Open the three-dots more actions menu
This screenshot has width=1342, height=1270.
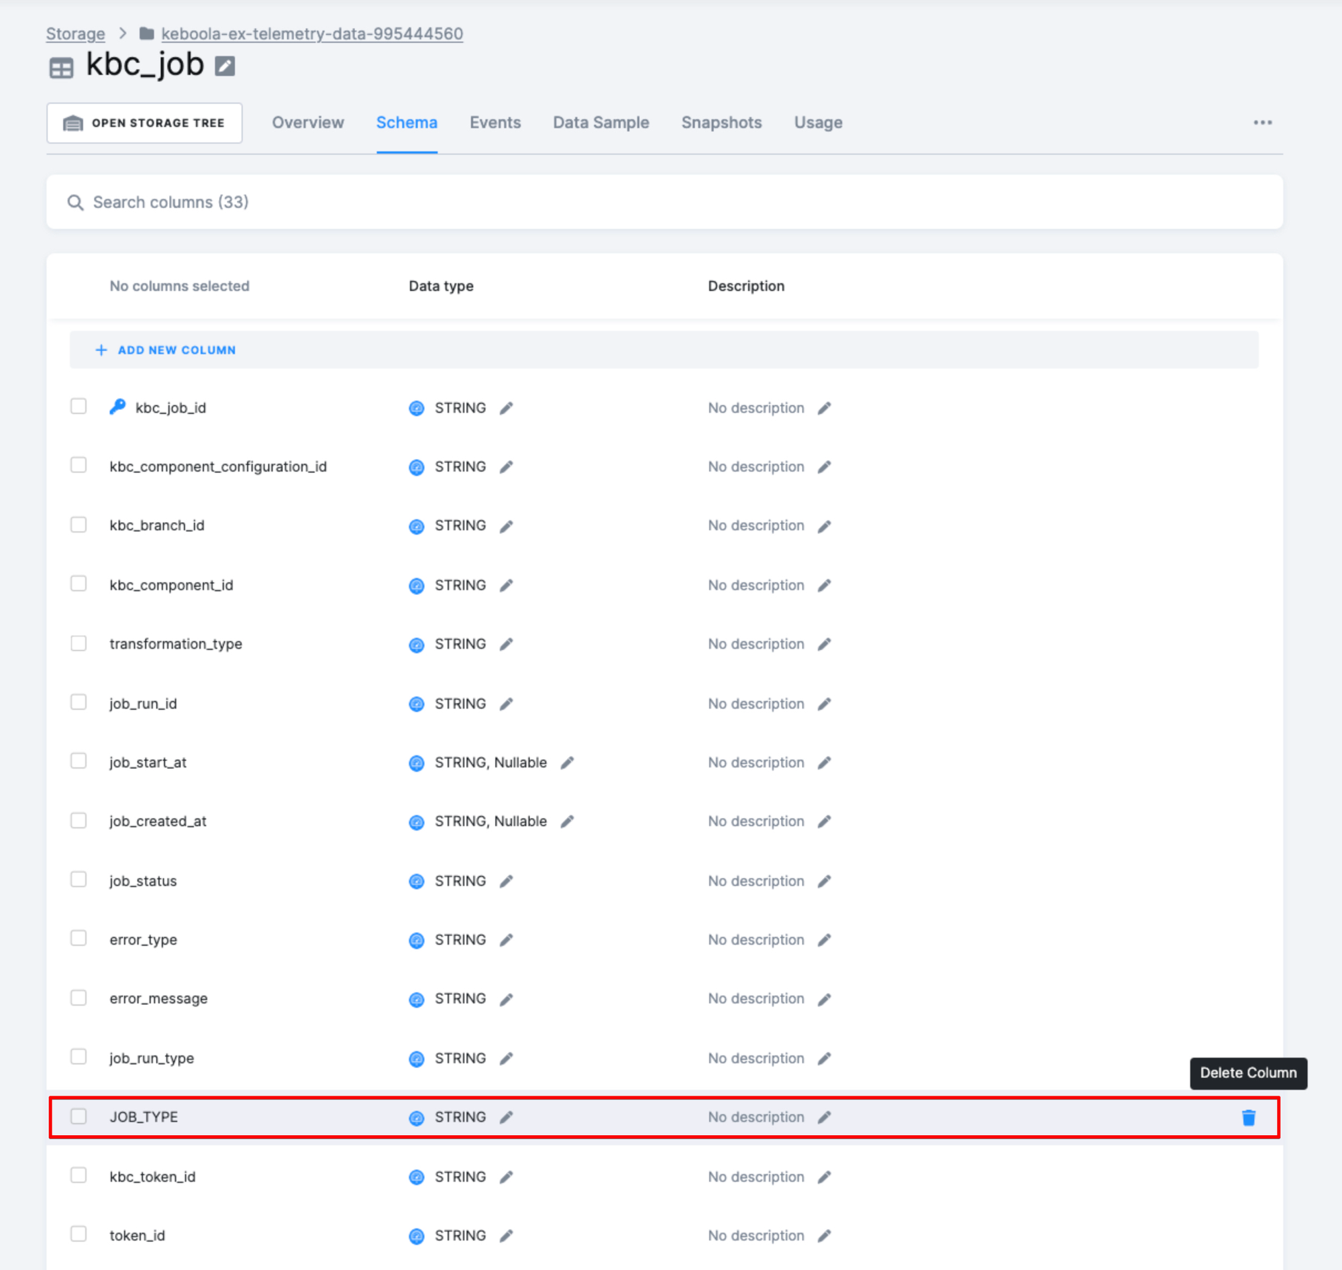pyautogui.click(x=1262, y=123)
